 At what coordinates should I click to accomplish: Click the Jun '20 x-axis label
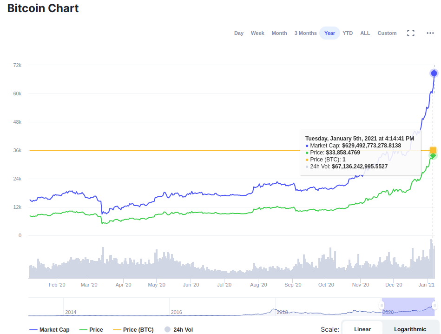[x=191, y=285]
